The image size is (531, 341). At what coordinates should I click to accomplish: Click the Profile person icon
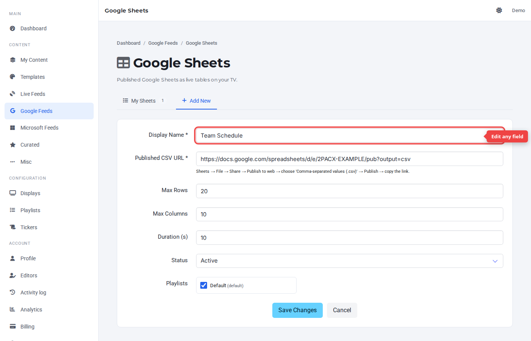(13, 258)
